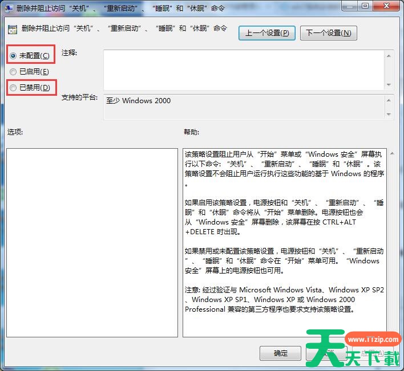This screenshot has height=371, width=404.
Task: Click the up arrow of 帮助 scrollbar
Action: point(392,154)
